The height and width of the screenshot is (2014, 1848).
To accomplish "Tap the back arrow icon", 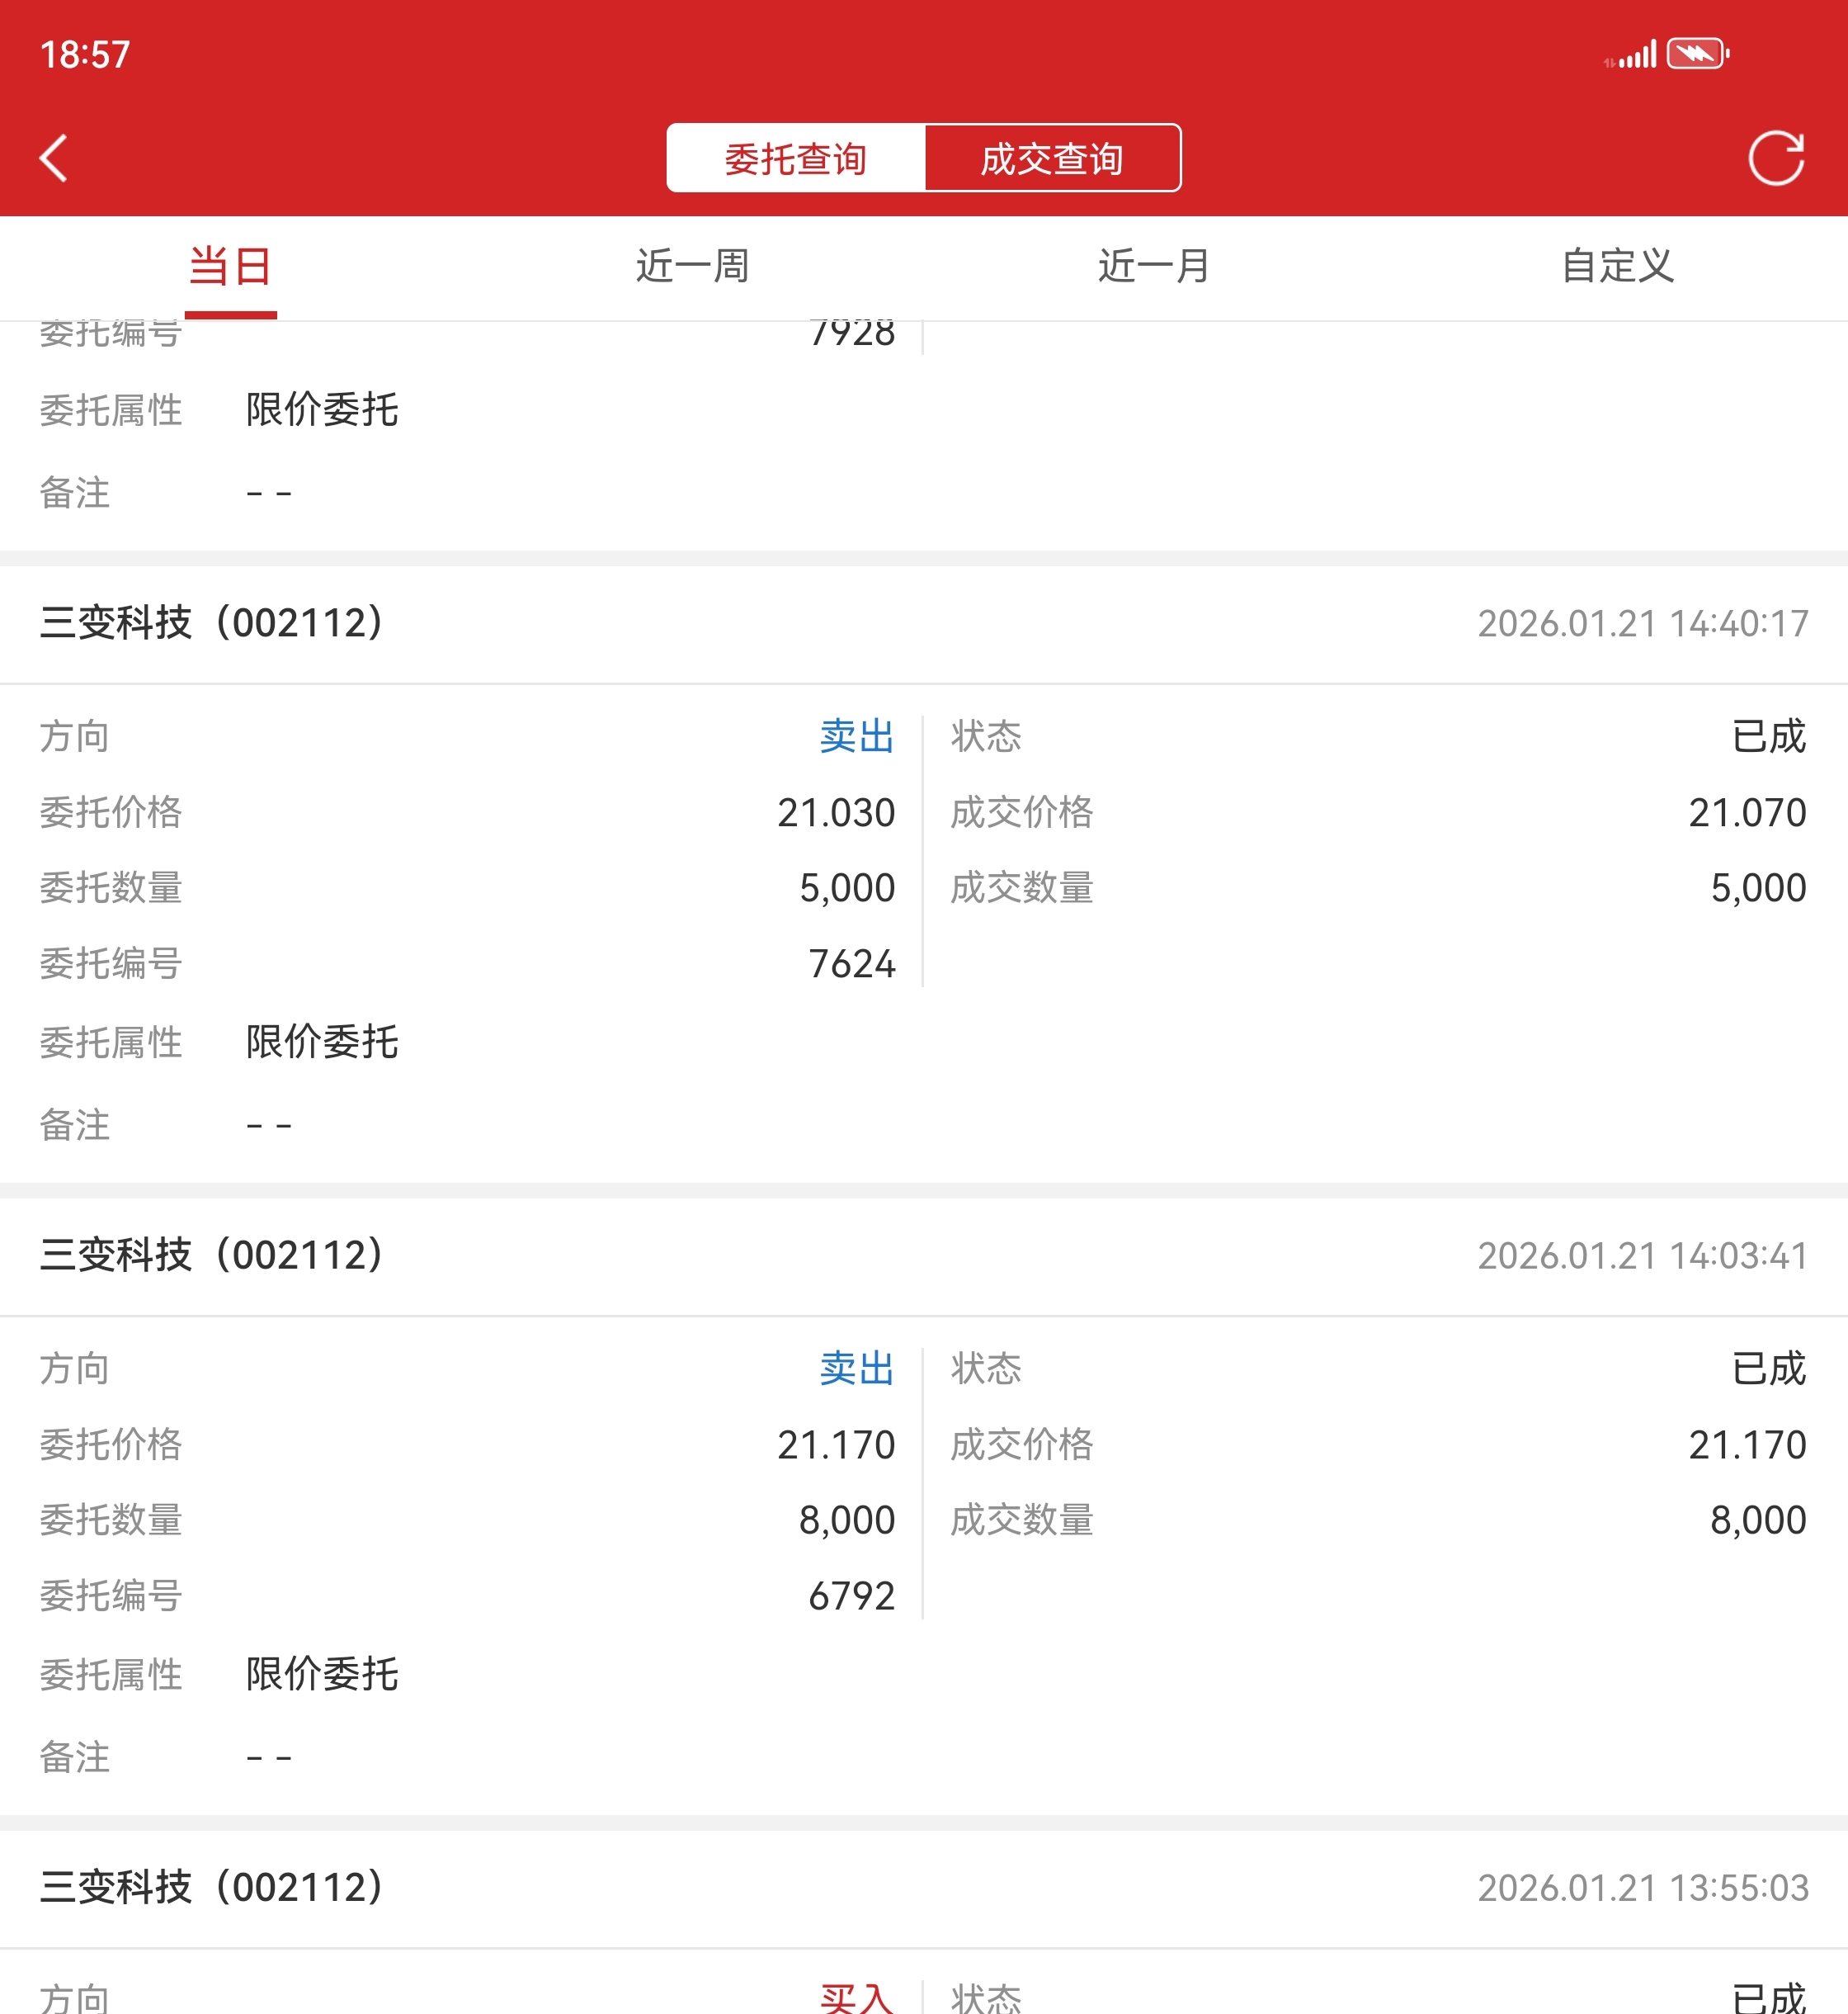I will tap(54, 158).
